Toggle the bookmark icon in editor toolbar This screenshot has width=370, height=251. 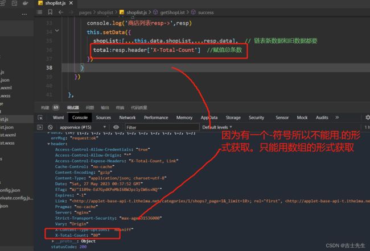[x=50, y=12]
